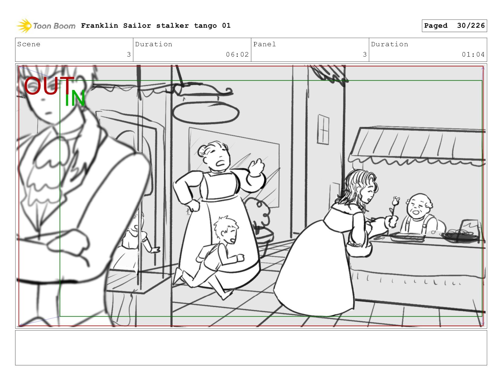Click the "Scene" header label

coord(29,44)
